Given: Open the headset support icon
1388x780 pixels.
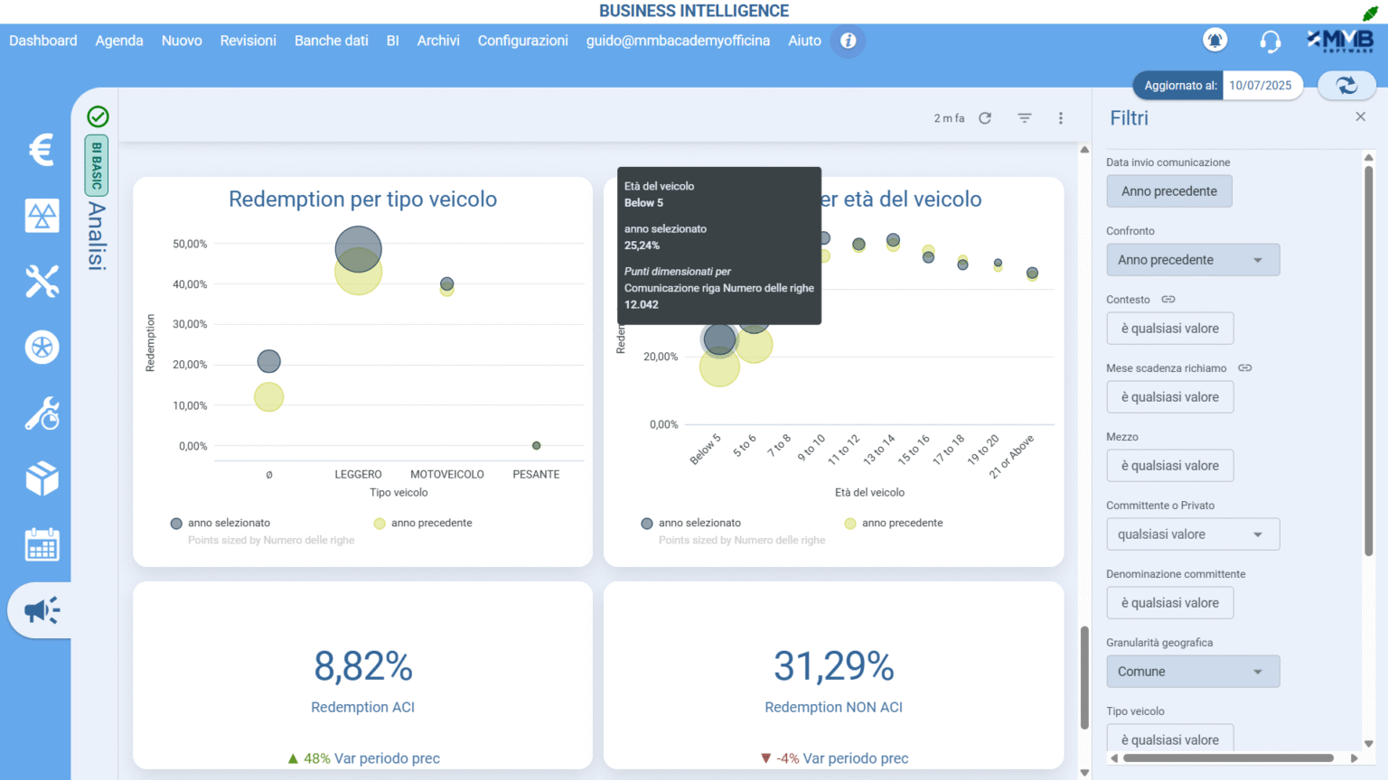Looking at the screenshot, I should (x=1270, y=41).
